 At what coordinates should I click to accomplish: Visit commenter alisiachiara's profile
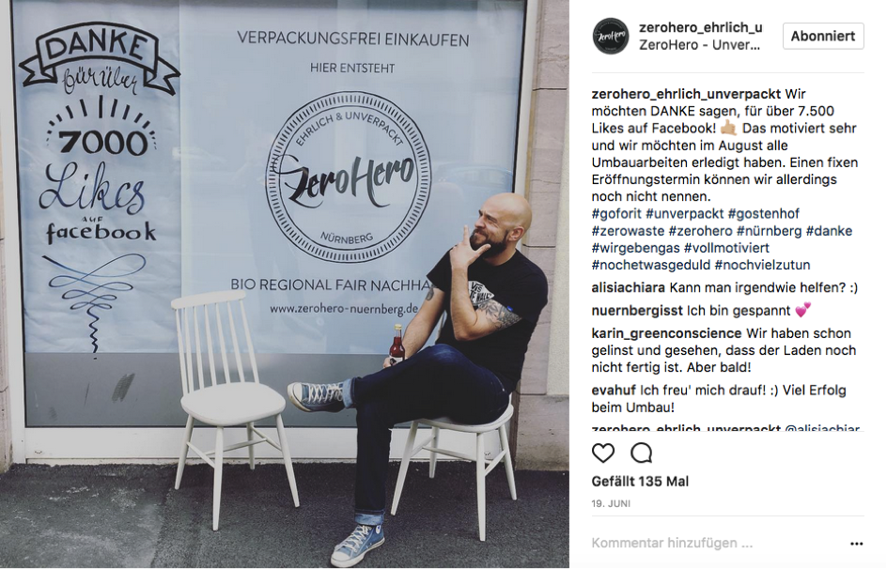click(x=628, y=287)
